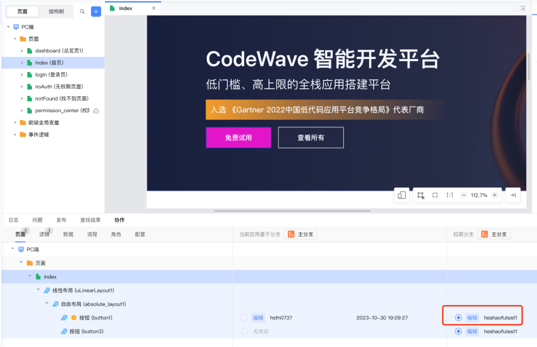Click the orange branch icon beside 拉取分支
This screenshot has height=347, width=537.
pos(485,234)
